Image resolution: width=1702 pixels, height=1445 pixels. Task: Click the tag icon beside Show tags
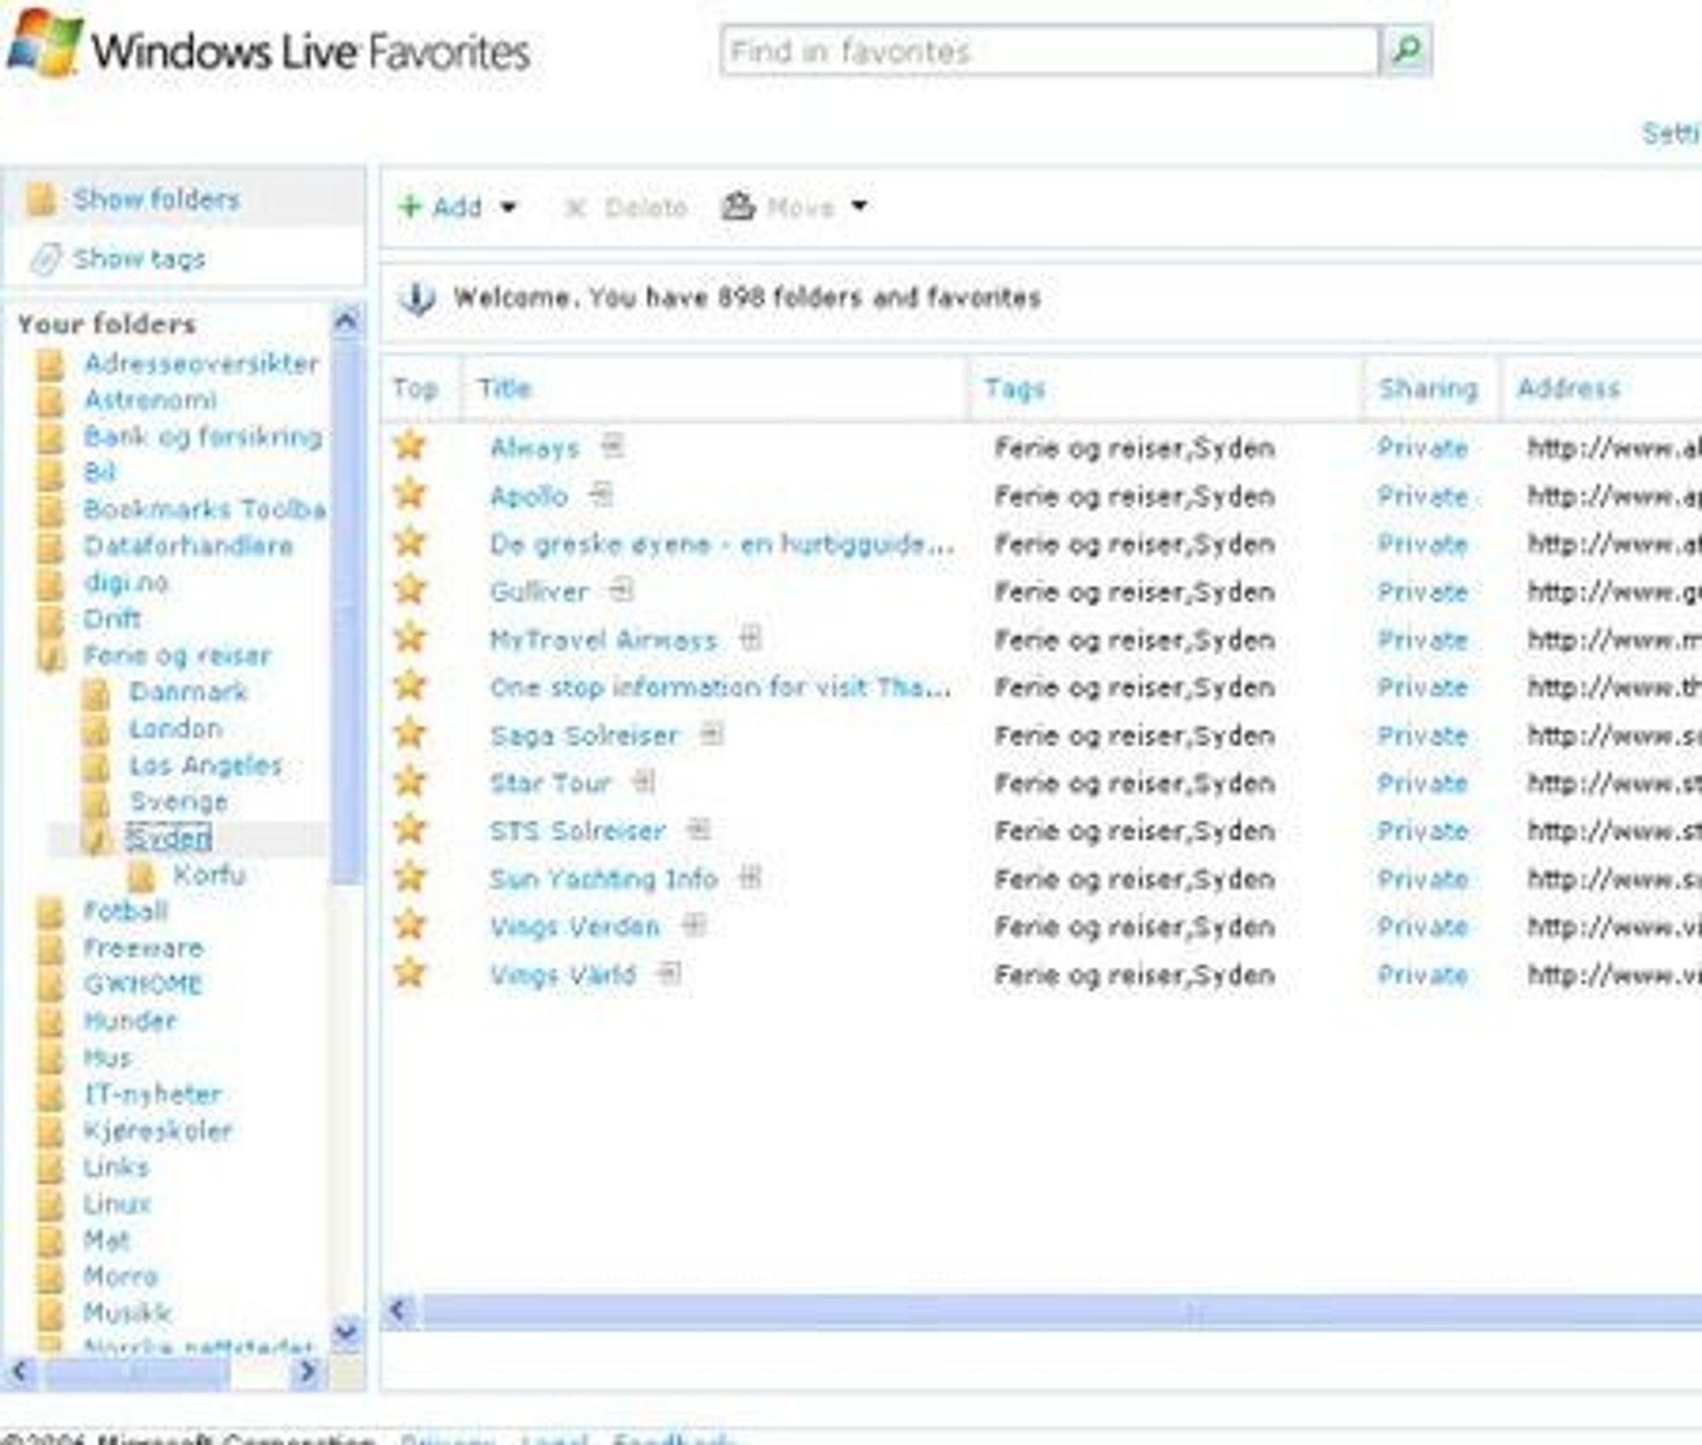coord(46,259)
